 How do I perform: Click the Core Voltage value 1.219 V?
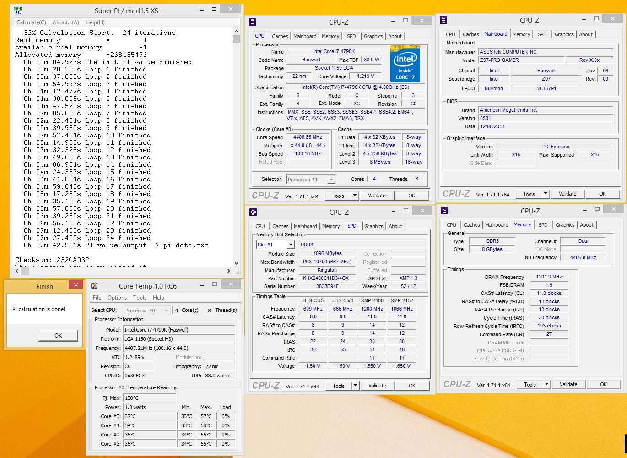coord(366,76)
